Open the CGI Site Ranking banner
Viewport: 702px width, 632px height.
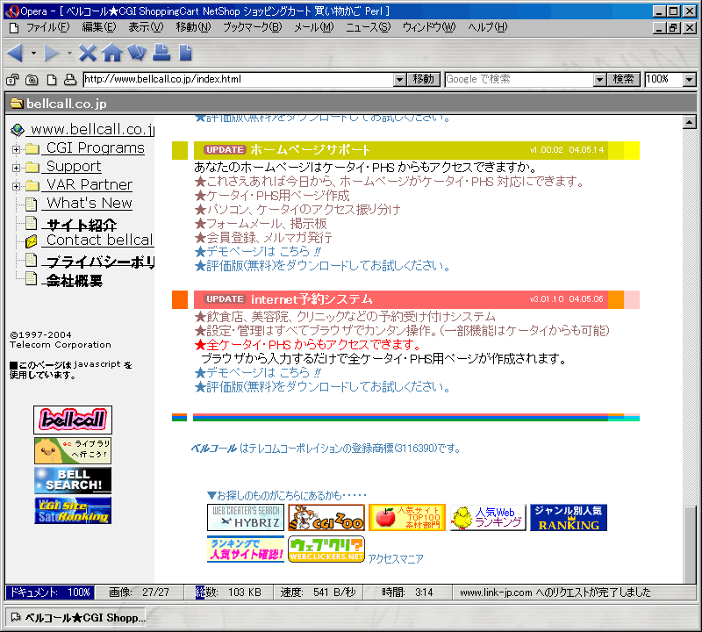coord(73,511)
